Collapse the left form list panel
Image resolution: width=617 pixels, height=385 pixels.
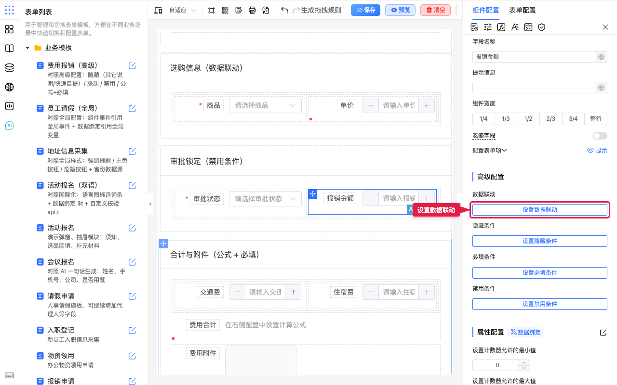click(150, 204)
